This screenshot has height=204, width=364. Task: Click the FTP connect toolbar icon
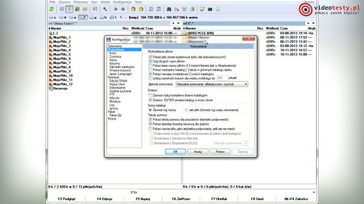tap(151, 9)
